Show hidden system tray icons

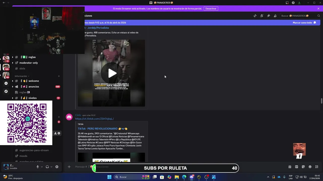[x=268, y=177]
